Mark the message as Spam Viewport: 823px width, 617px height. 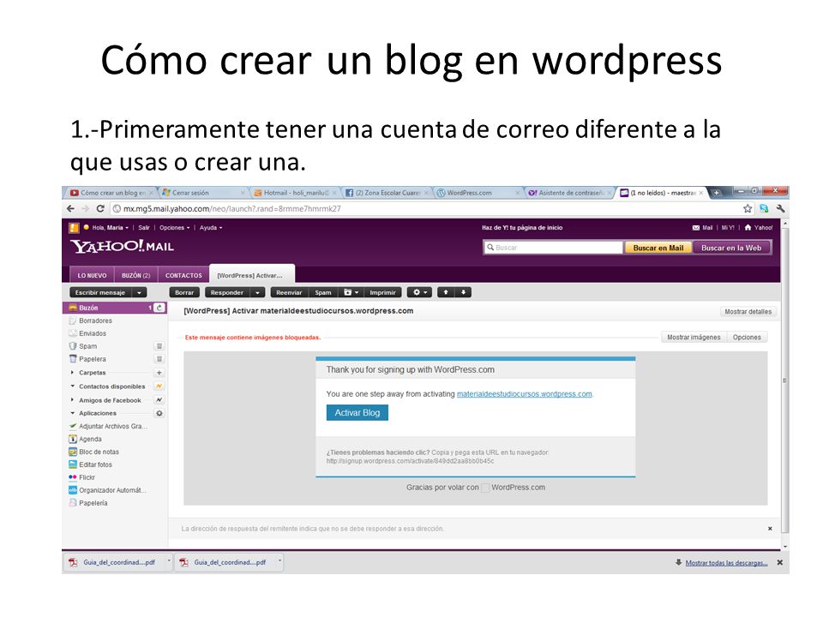tap(323, 293)
